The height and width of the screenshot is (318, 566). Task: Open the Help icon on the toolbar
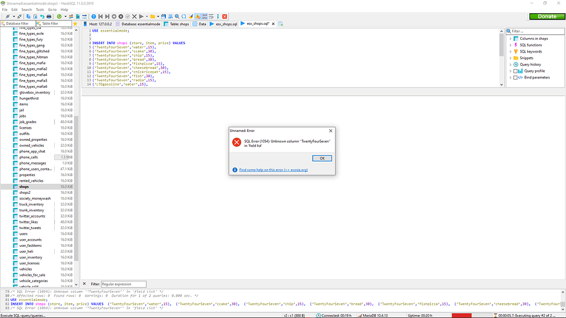94,16
